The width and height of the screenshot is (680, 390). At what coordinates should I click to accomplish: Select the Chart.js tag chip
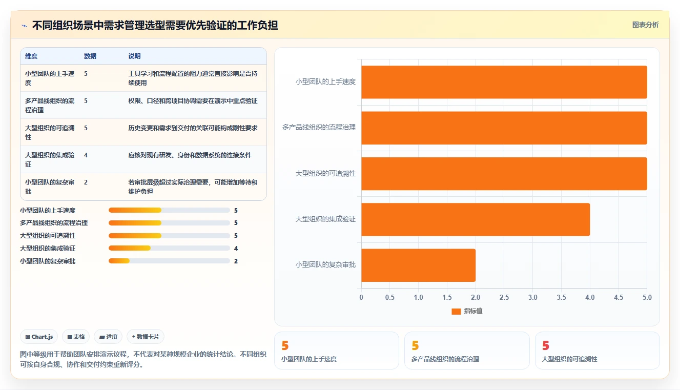point(39,337)
